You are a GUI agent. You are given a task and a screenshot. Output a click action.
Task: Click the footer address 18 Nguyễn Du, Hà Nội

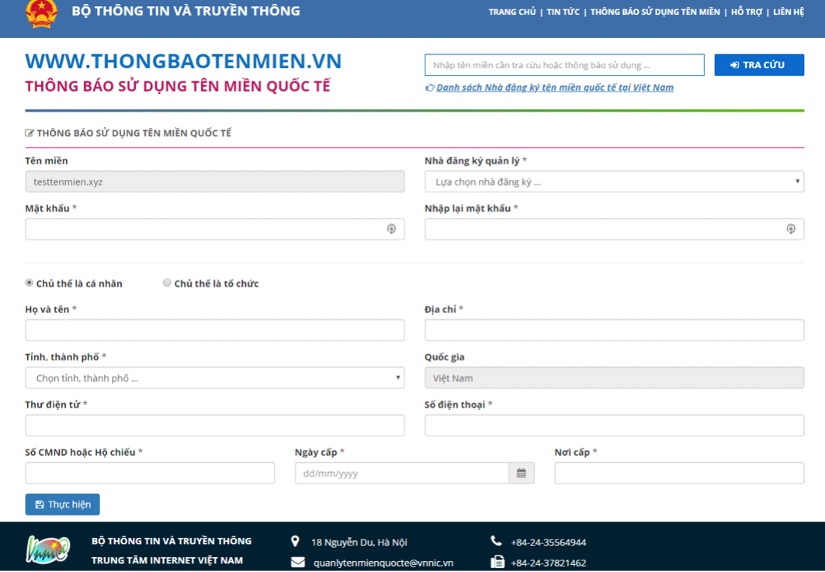(x=359, y=542)
